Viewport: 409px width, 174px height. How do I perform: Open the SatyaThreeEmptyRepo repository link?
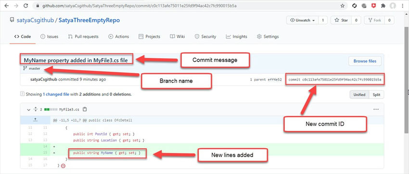[x=89, y=20]
